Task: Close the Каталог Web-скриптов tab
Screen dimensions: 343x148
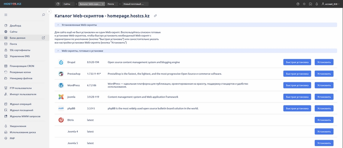Action: (x=103, y=4)
